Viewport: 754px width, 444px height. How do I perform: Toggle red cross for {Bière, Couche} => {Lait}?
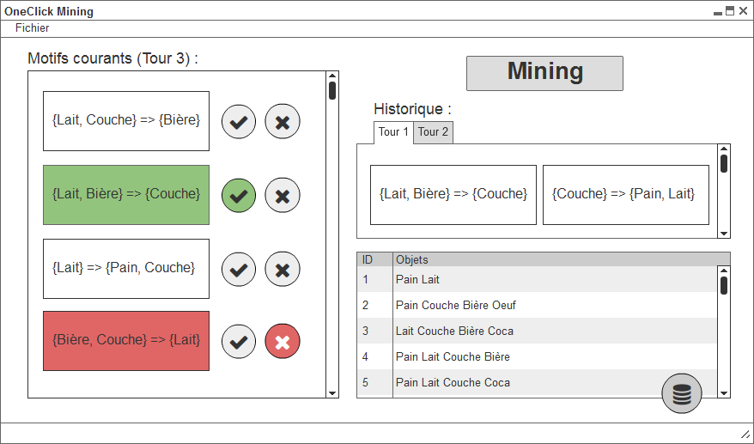click(283, 342)
